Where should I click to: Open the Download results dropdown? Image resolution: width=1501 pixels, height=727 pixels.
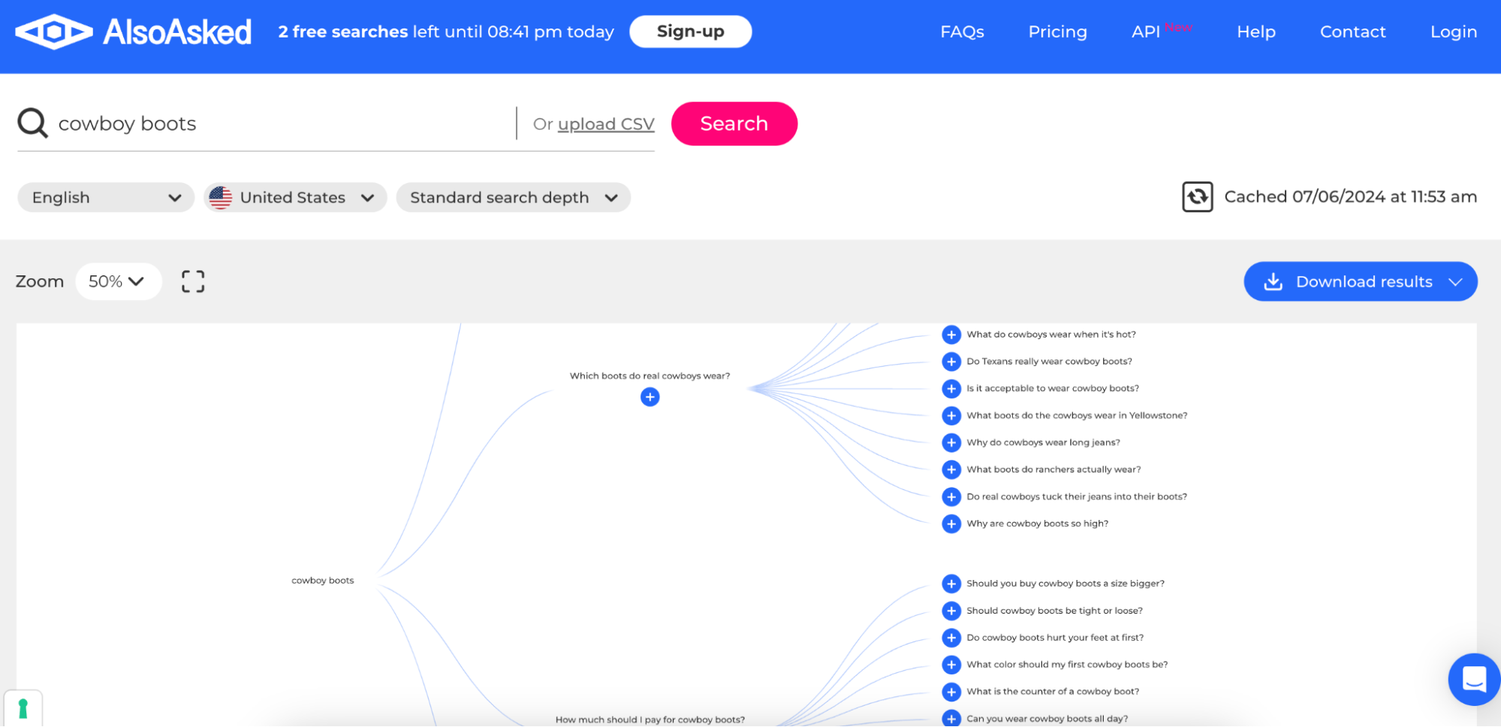pos(1361,281)
